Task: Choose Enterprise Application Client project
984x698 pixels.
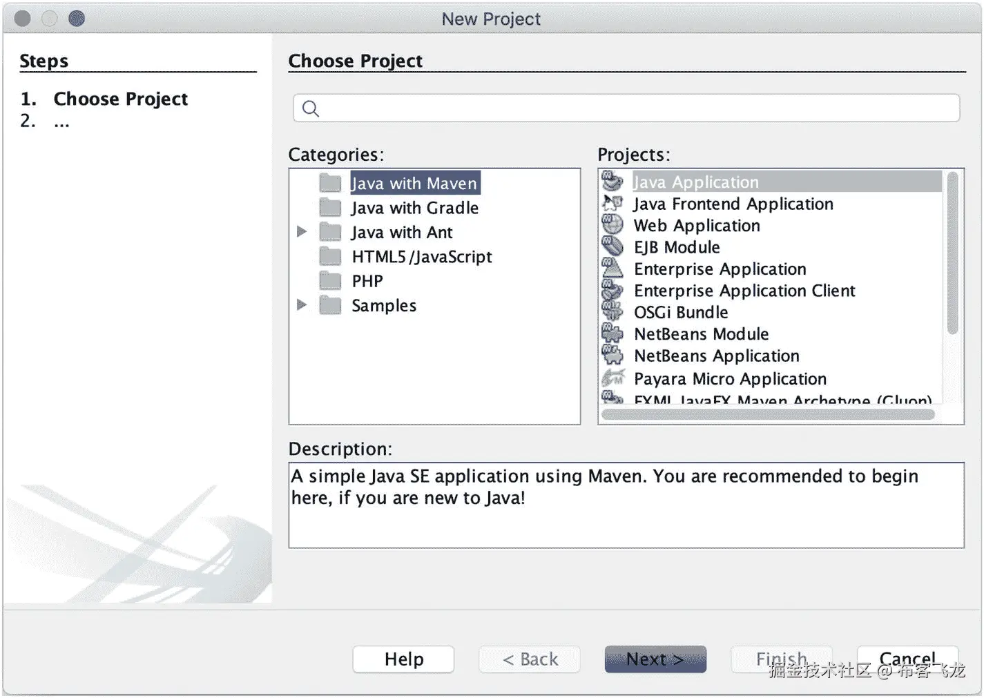Action: (744, 291)
